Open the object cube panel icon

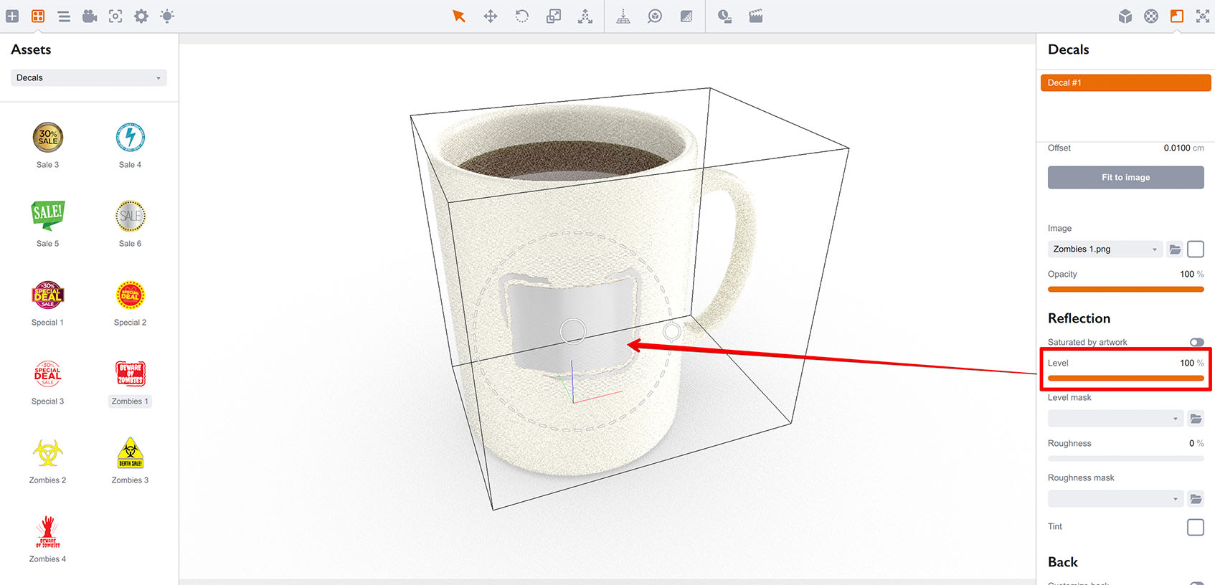click(x=1125, y=16)
